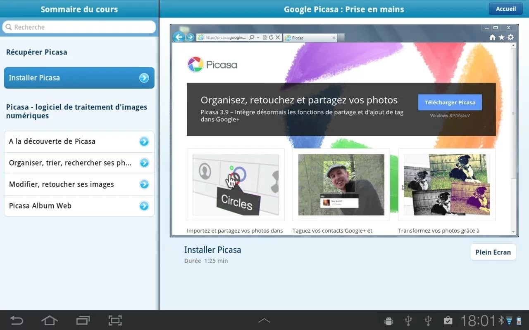Click the Circles thumbnail image
Screen dimensions: 529x330
tap(236, 185)
